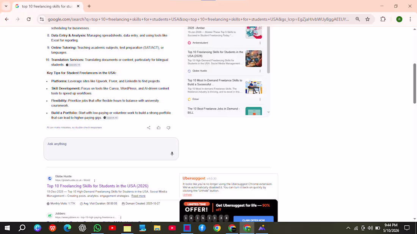Open site information icon in address bar
This screenshot has height=234, width=417.
[42, 19]
